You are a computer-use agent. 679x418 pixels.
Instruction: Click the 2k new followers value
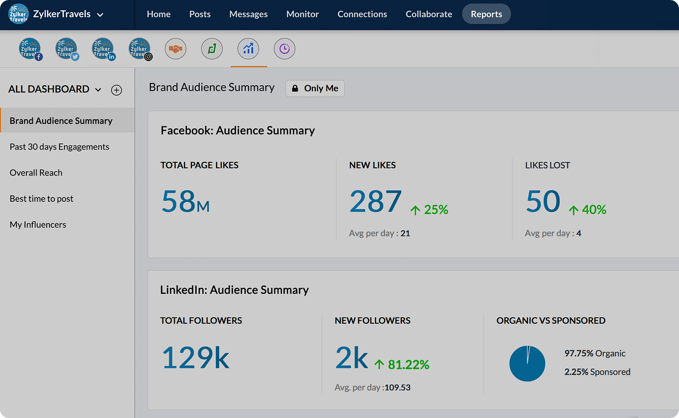[352, 358]
